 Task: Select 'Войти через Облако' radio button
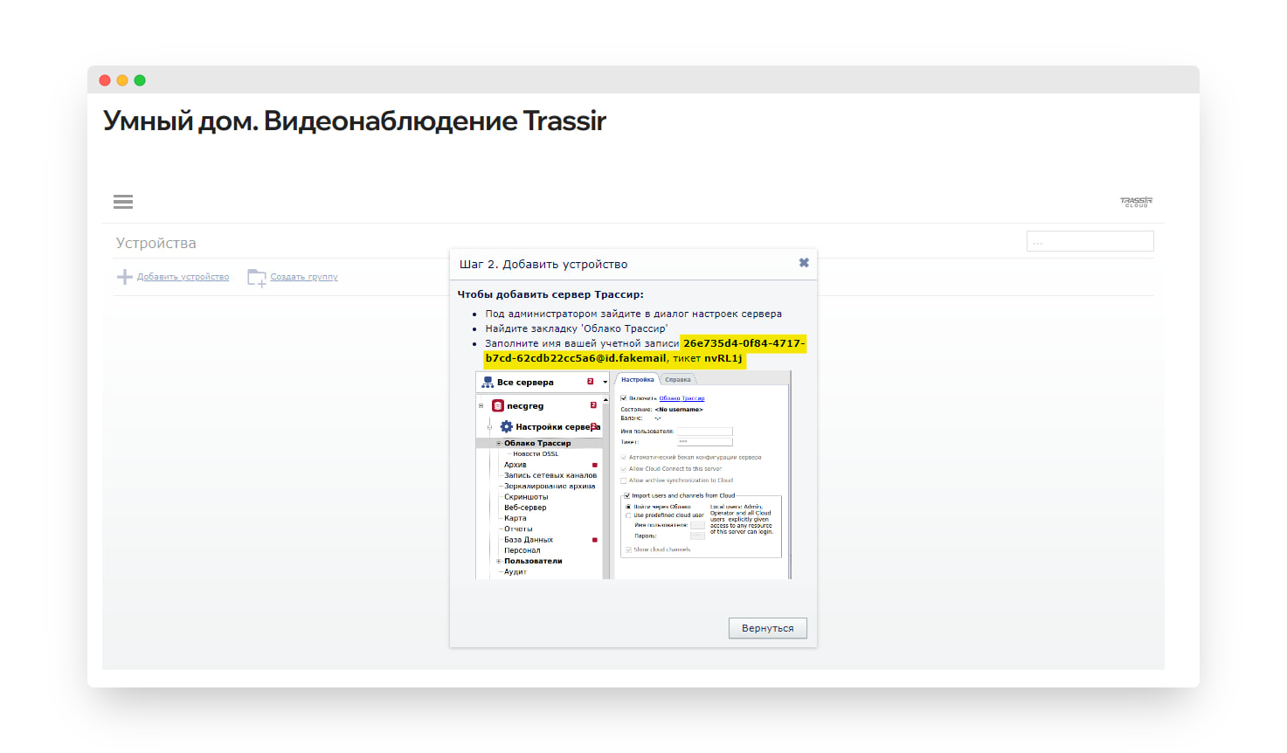click(x=628, y=507)
